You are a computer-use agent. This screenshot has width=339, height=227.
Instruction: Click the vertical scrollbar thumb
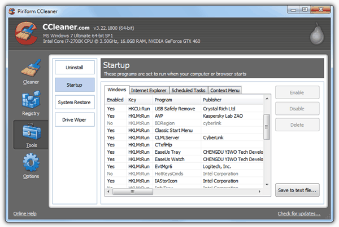click(267, 127)
